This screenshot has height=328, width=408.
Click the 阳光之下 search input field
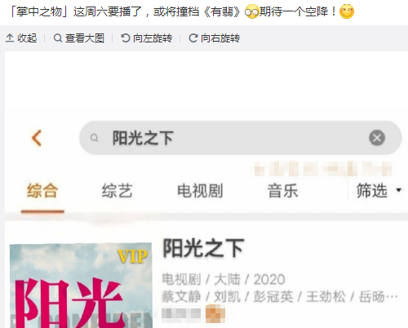coord(241,138)
